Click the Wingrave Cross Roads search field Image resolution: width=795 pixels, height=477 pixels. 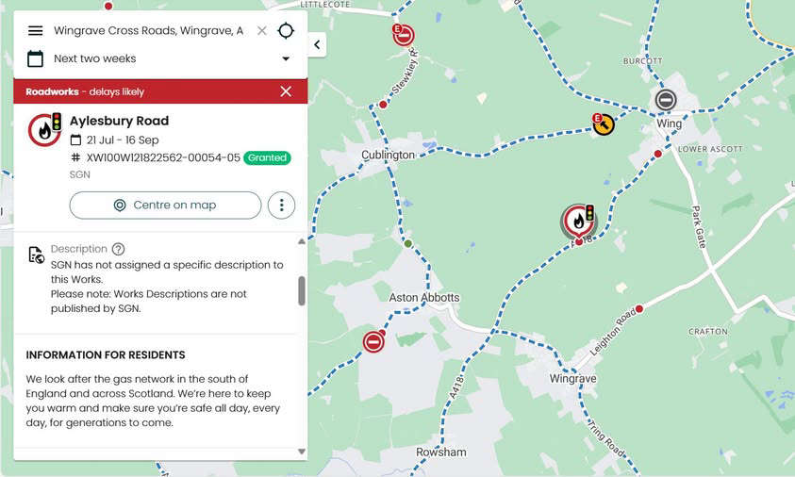point(149,31)
